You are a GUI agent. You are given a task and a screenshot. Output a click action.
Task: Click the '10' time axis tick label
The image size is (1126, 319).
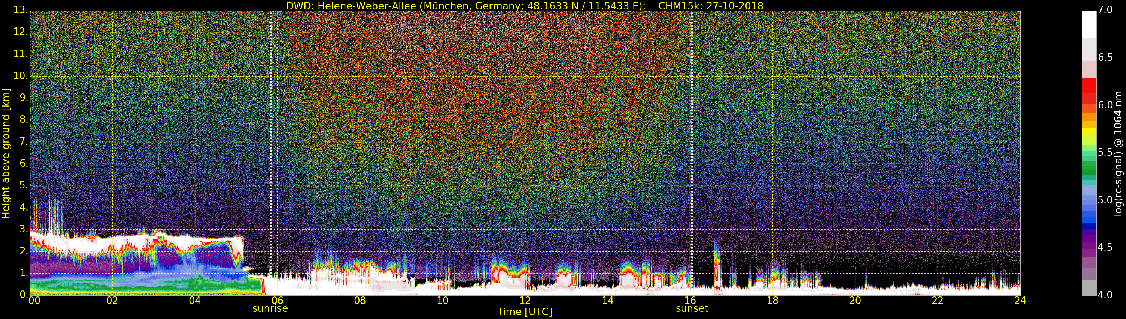(443, 301)
